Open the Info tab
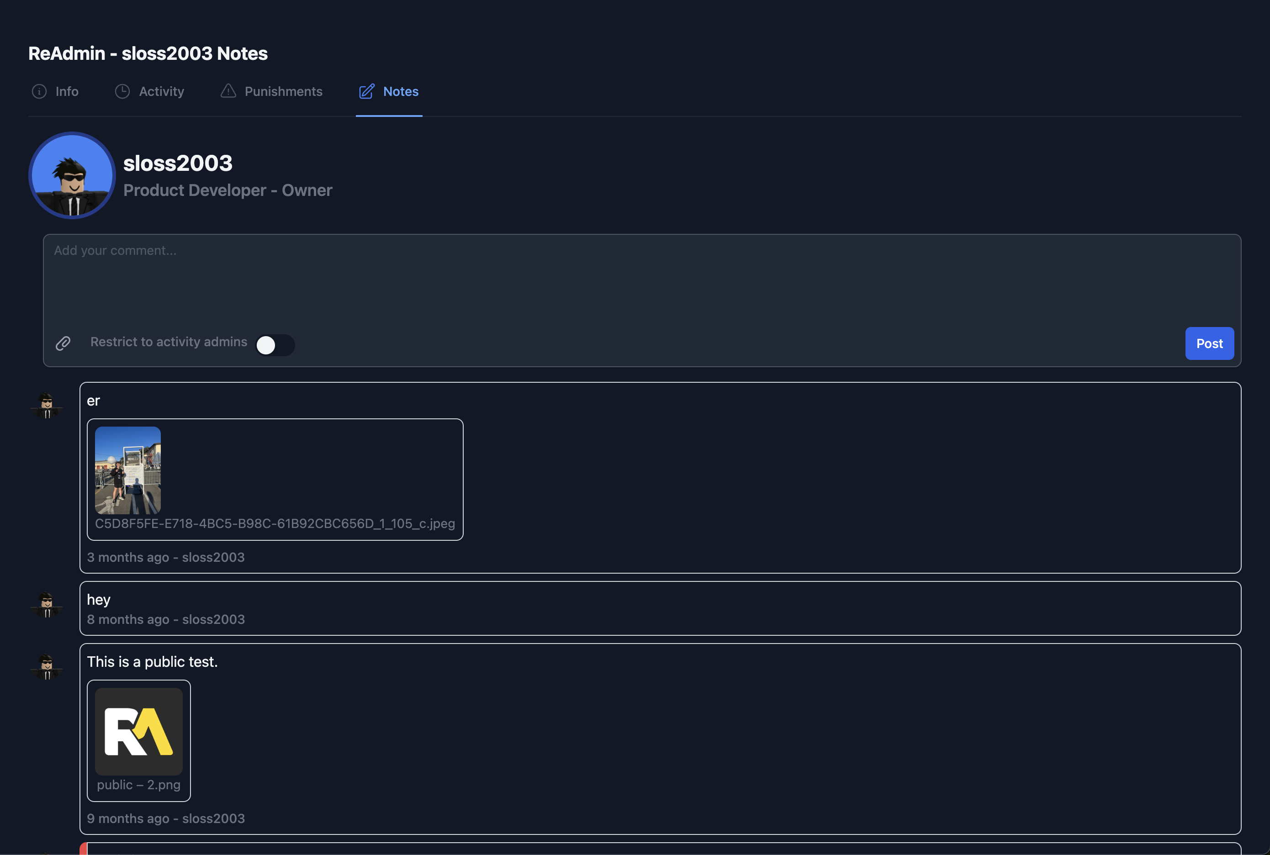1270x855 pixels. pos(67,92)
